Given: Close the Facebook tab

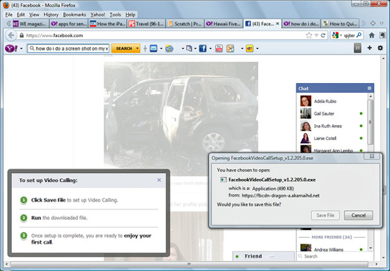Looking at the screenshot, I should point(278,23).
